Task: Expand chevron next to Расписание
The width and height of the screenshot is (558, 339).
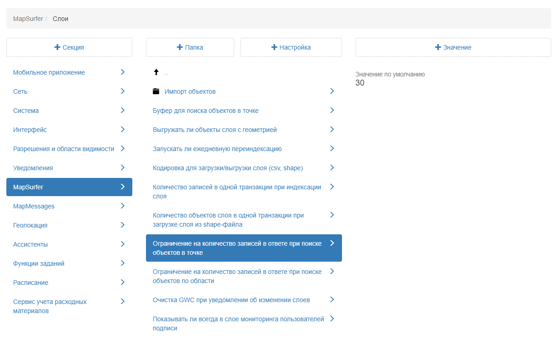Action: coord(122,282)
